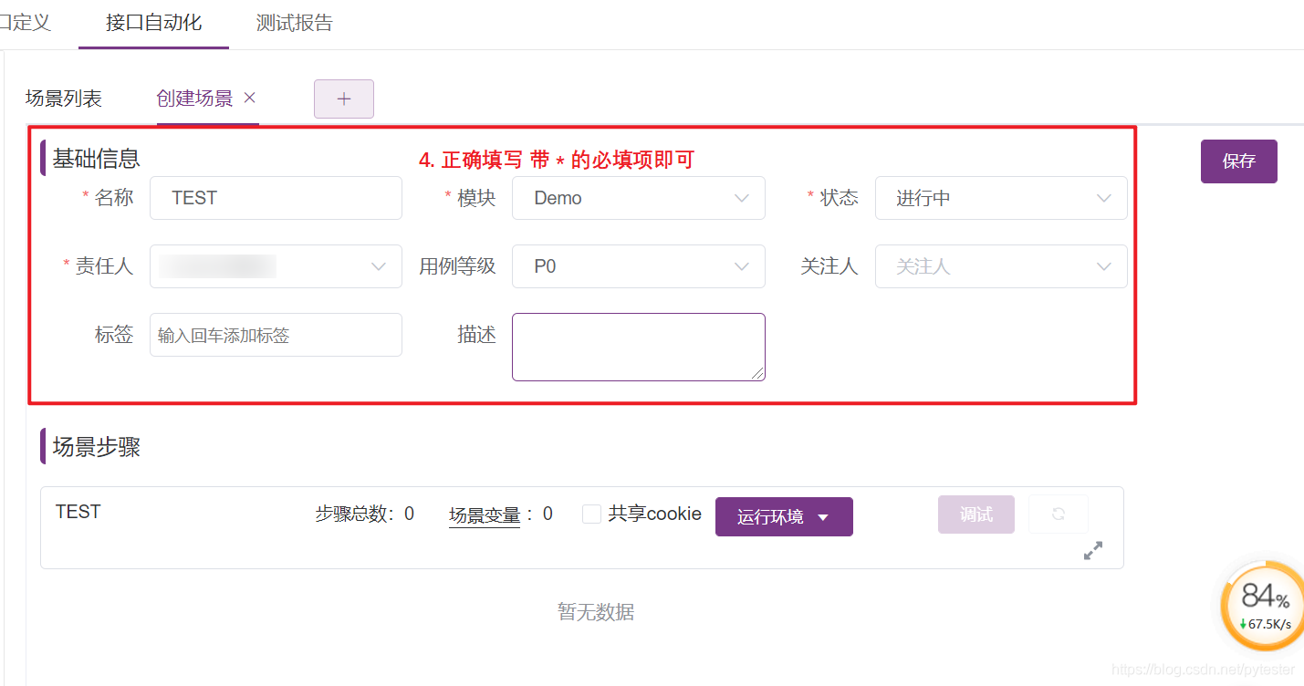Click the 场景变量 link

tap(484, 514)
